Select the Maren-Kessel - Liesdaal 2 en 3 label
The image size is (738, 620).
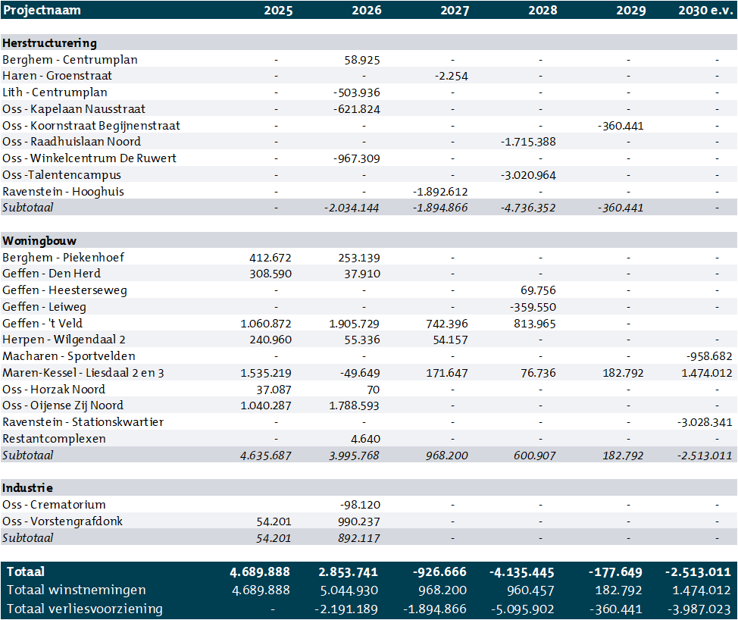[x=83, y=373]
